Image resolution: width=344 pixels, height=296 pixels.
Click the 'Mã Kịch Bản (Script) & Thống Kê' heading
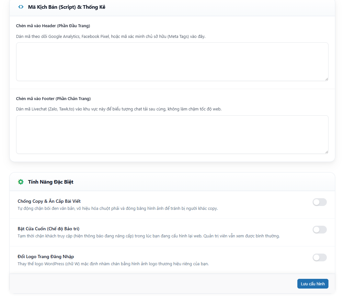[67, 7]
